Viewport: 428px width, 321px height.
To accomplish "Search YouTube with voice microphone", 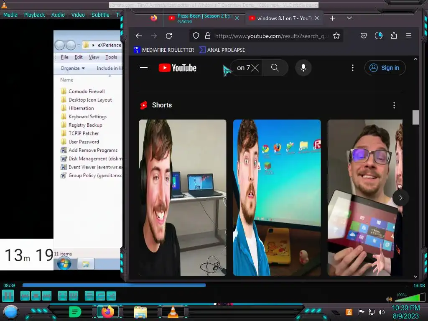I will click(303, 68).
